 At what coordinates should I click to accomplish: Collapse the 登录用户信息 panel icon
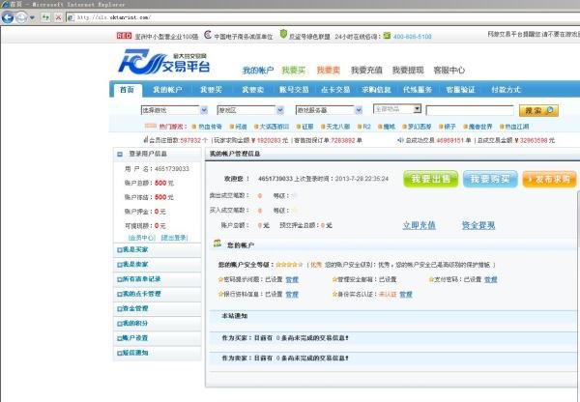pos(120,154)
